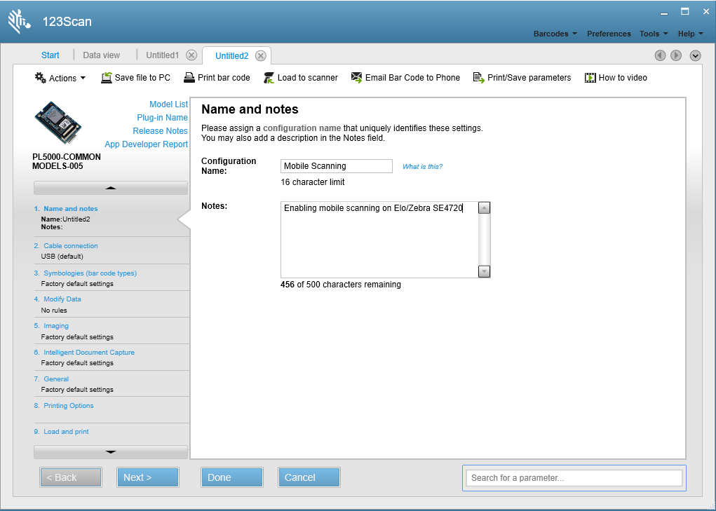Click the Next button

coord(148,477)
